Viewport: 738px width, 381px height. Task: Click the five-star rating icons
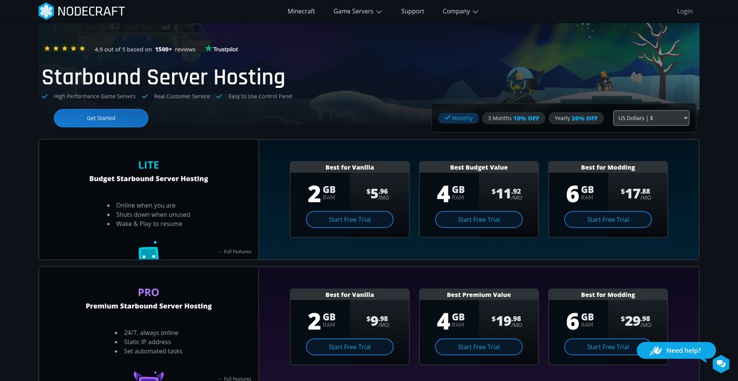tap(65, 49)
